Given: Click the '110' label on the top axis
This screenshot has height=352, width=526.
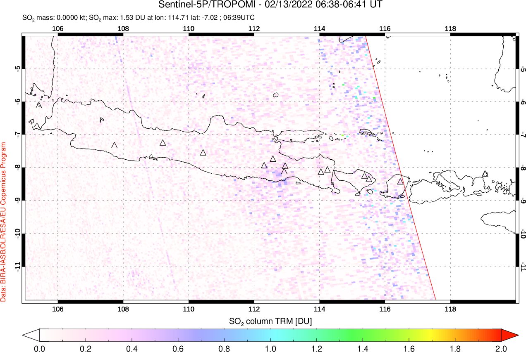Looking at the screenshot, I should click(189, 28).
